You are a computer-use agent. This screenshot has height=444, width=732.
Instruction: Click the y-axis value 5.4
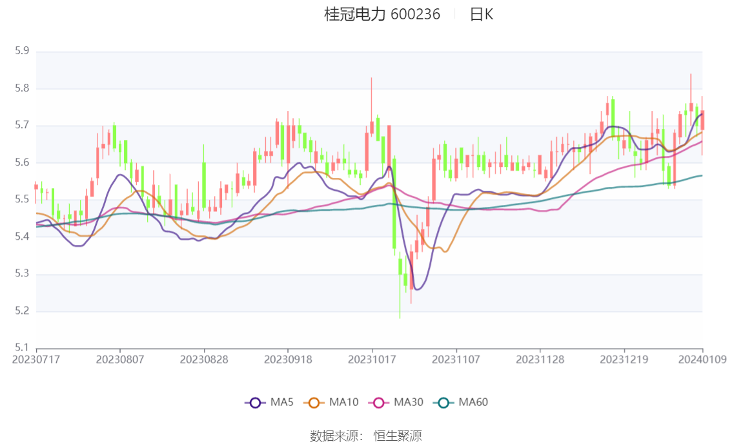click(x=22, y=236)
